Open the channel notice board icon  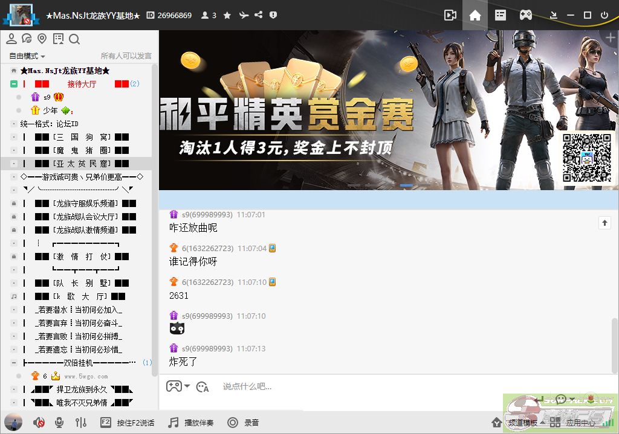click(58, 39)
